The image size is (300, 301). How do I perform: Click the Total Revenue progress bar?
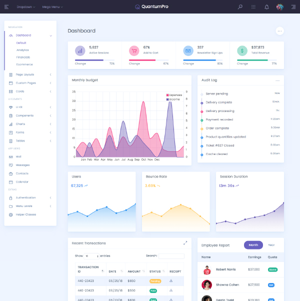[x=257, y=60]
